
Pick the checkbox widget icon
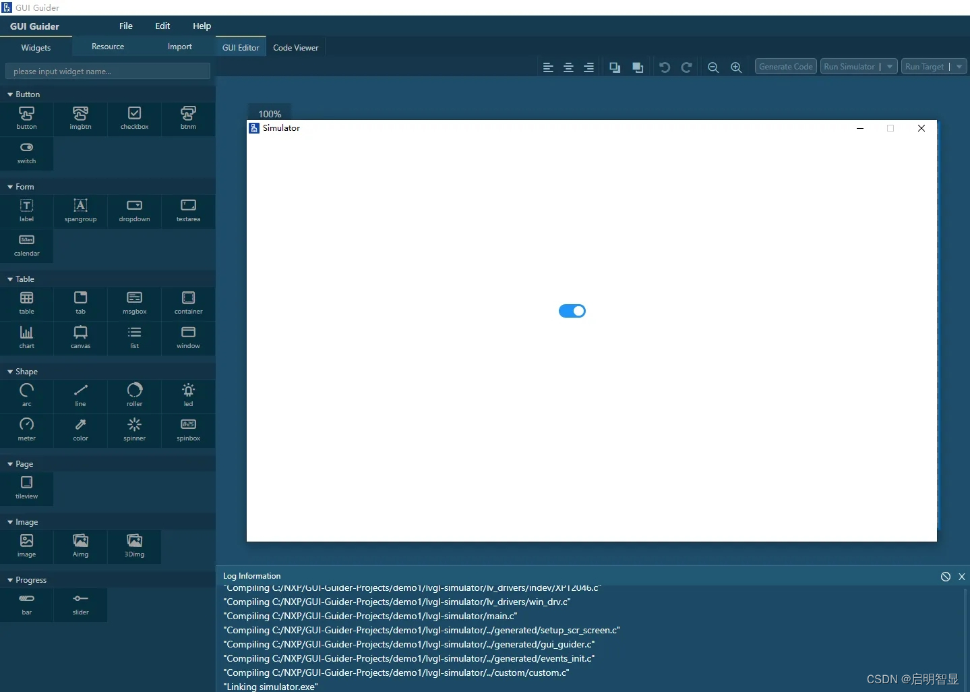[x=134, y=118]
